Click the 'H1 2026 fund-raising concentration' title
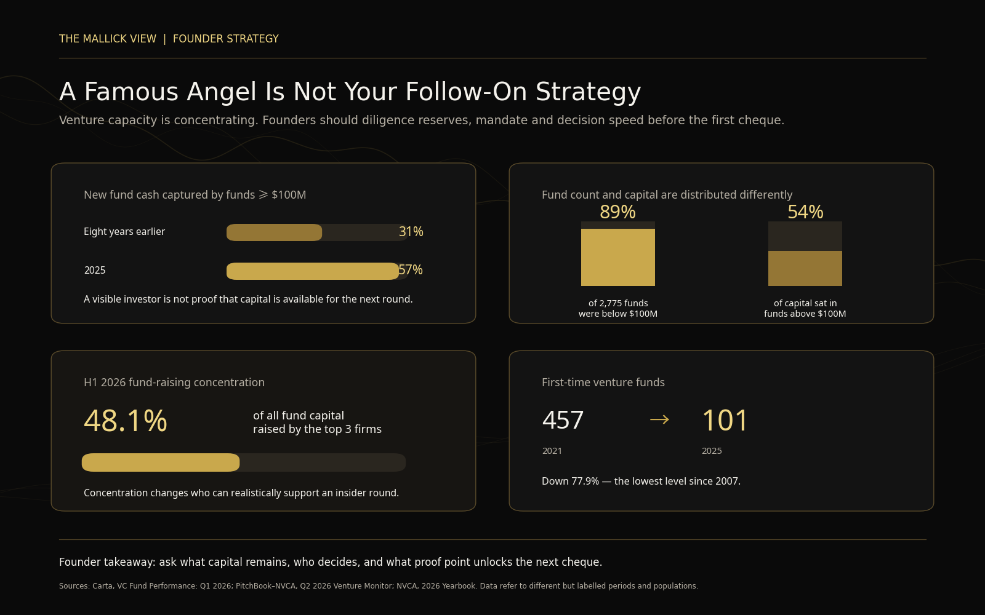Screen dimensions: 985x615 174,383
